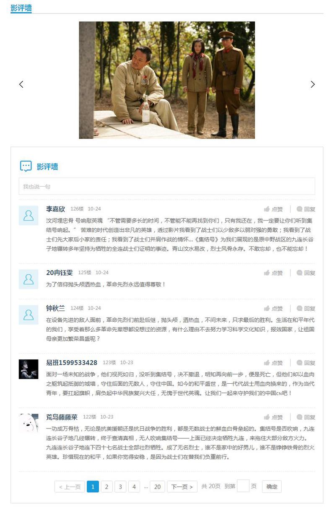Reply to 钟秋兰's comment
The width and height of the screenshot is (335, 512).
pos(306,309)
